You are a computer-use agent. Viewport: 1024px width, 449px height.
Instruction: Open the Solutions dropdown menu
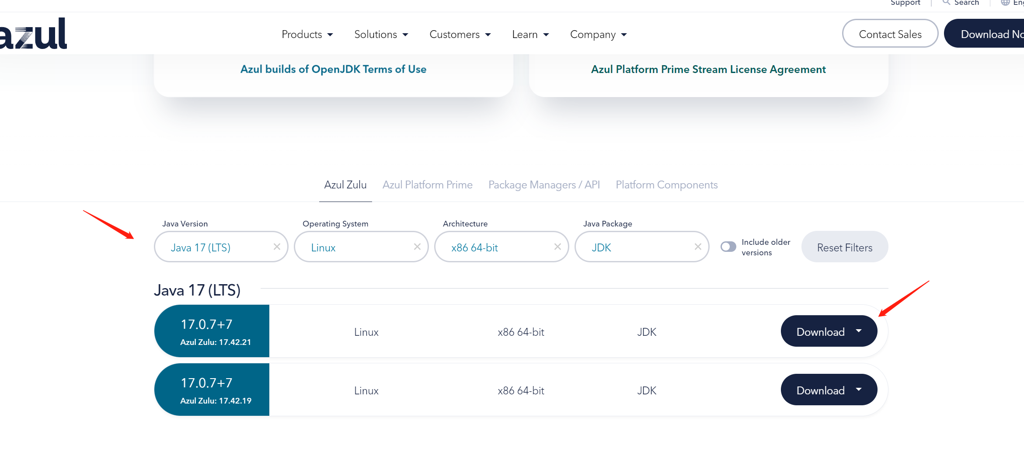coord(381,35)
